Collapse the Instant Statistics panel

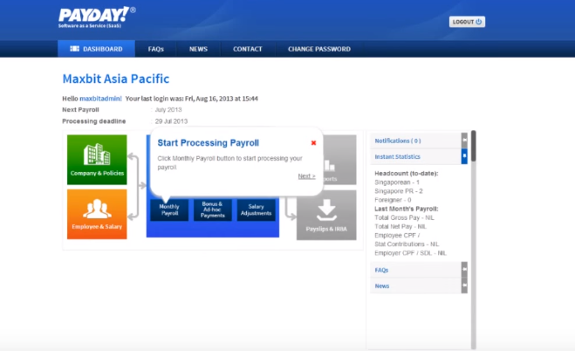[x=415, y=156]
